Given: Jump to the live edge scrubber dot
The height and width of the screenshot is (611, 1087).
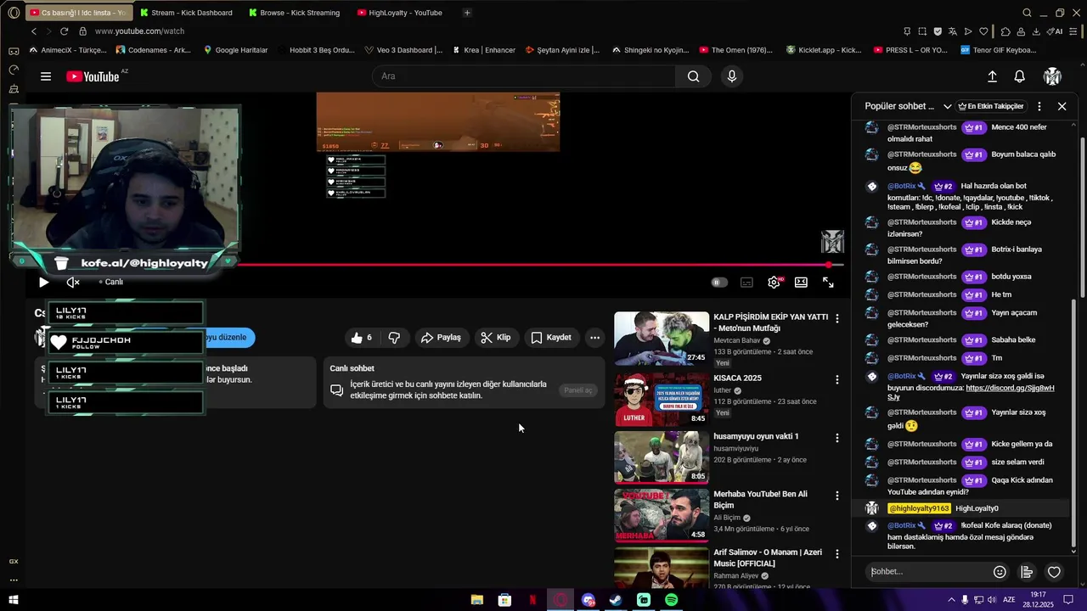Looking at the screenshot, I should click(828, 265).
